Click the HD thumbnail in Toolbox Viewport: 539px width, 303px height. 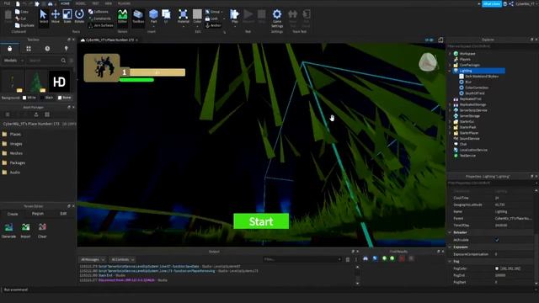point(59,82)
